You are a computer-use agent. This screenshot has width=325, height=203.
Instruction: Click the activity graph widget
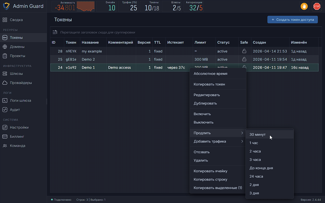click(86, 6)
